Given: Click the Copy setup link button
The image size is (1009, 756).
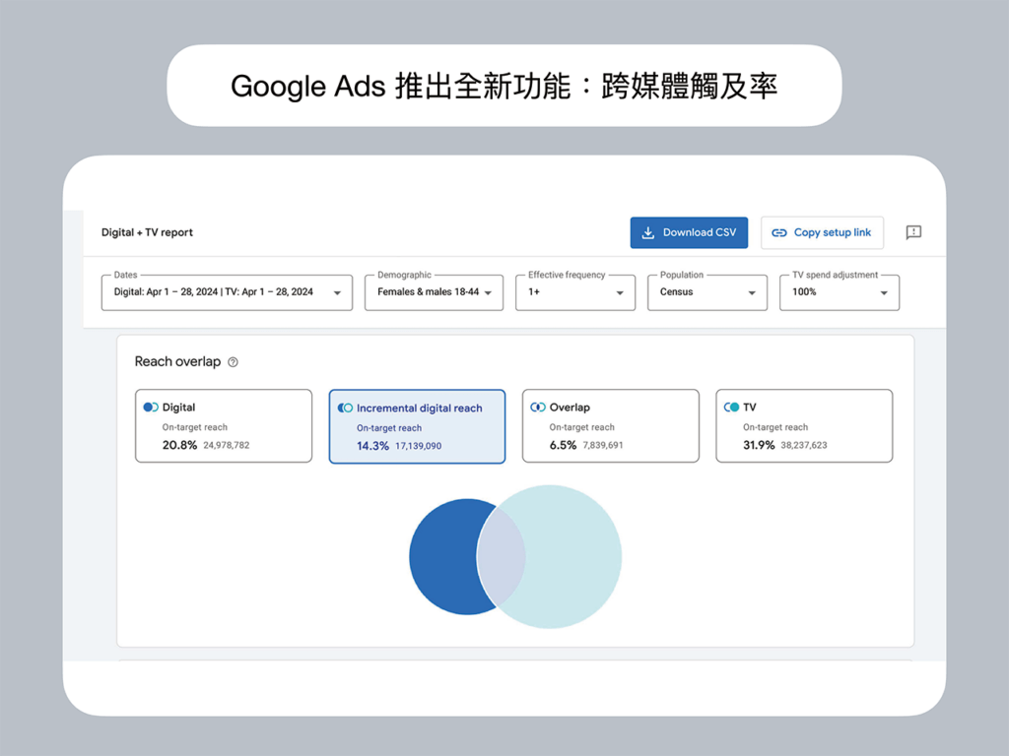Looking at the screenshot, I should coord(822,233).
